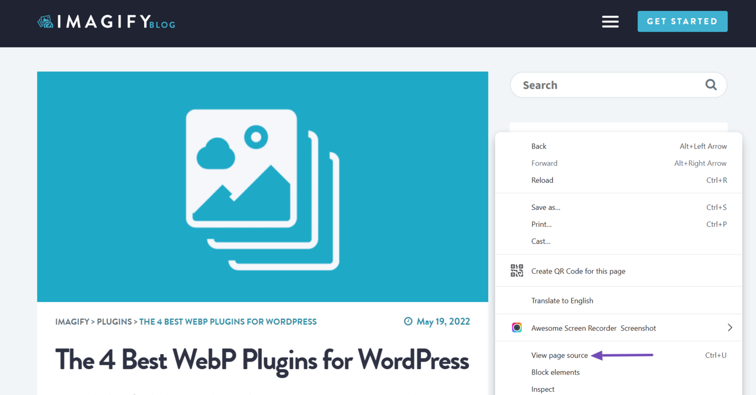
Task: Click the QR code icon
Action: (517, 271)
